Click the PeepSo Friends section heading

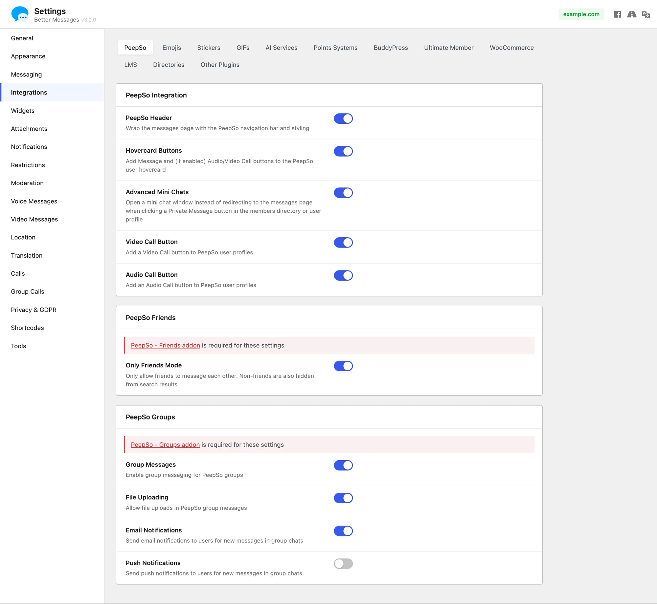(x=150, y=318)
